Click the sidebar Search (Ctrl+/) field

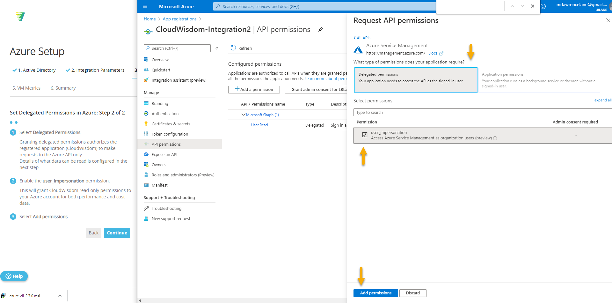click(x=177, y=48)
